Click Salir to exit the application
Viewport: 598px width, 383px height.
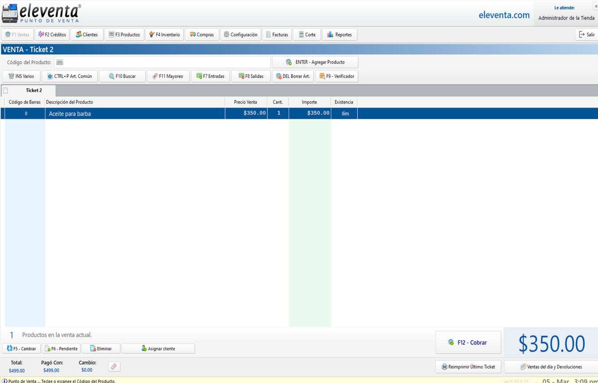coord(586,35)
